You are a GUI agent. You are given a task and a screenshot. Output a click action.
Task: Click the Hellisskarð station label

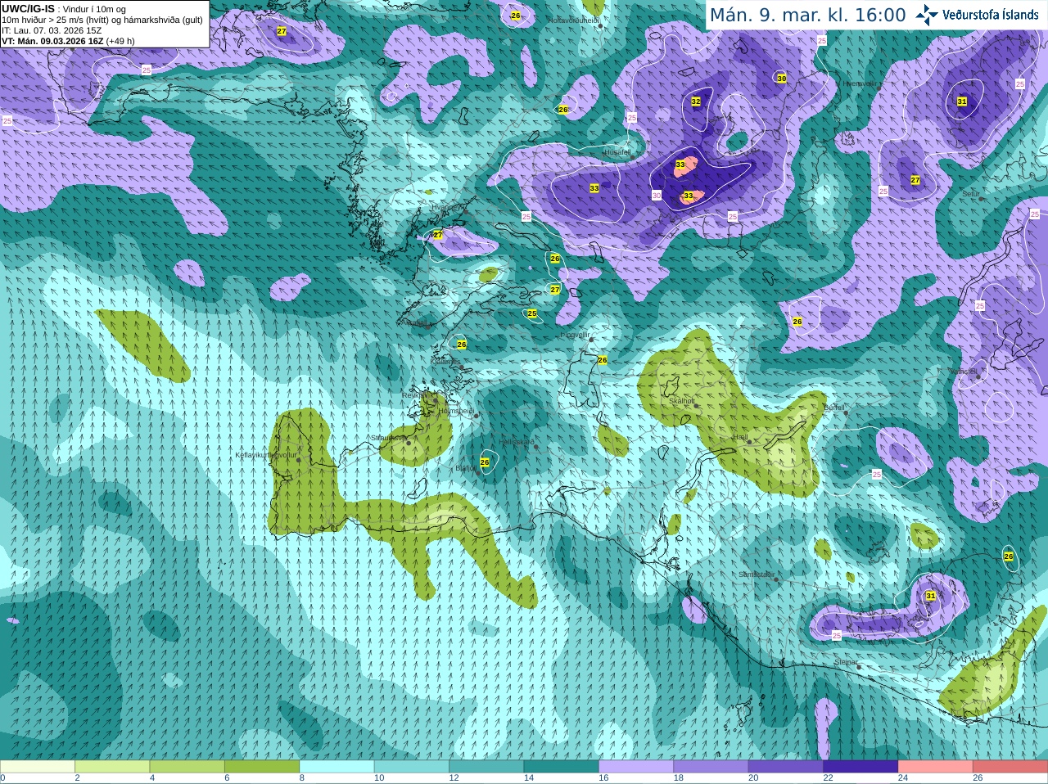(x=517, y=442)
